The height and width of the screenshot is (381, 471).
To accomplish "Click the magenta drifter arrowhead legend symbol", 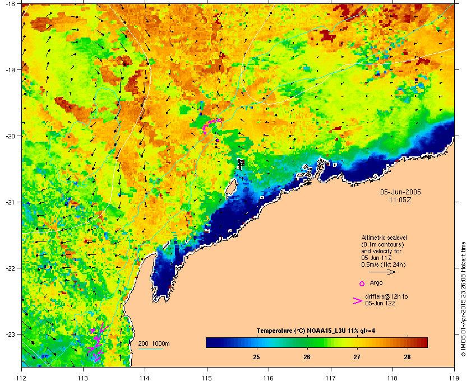I will [x=358, y=301].
